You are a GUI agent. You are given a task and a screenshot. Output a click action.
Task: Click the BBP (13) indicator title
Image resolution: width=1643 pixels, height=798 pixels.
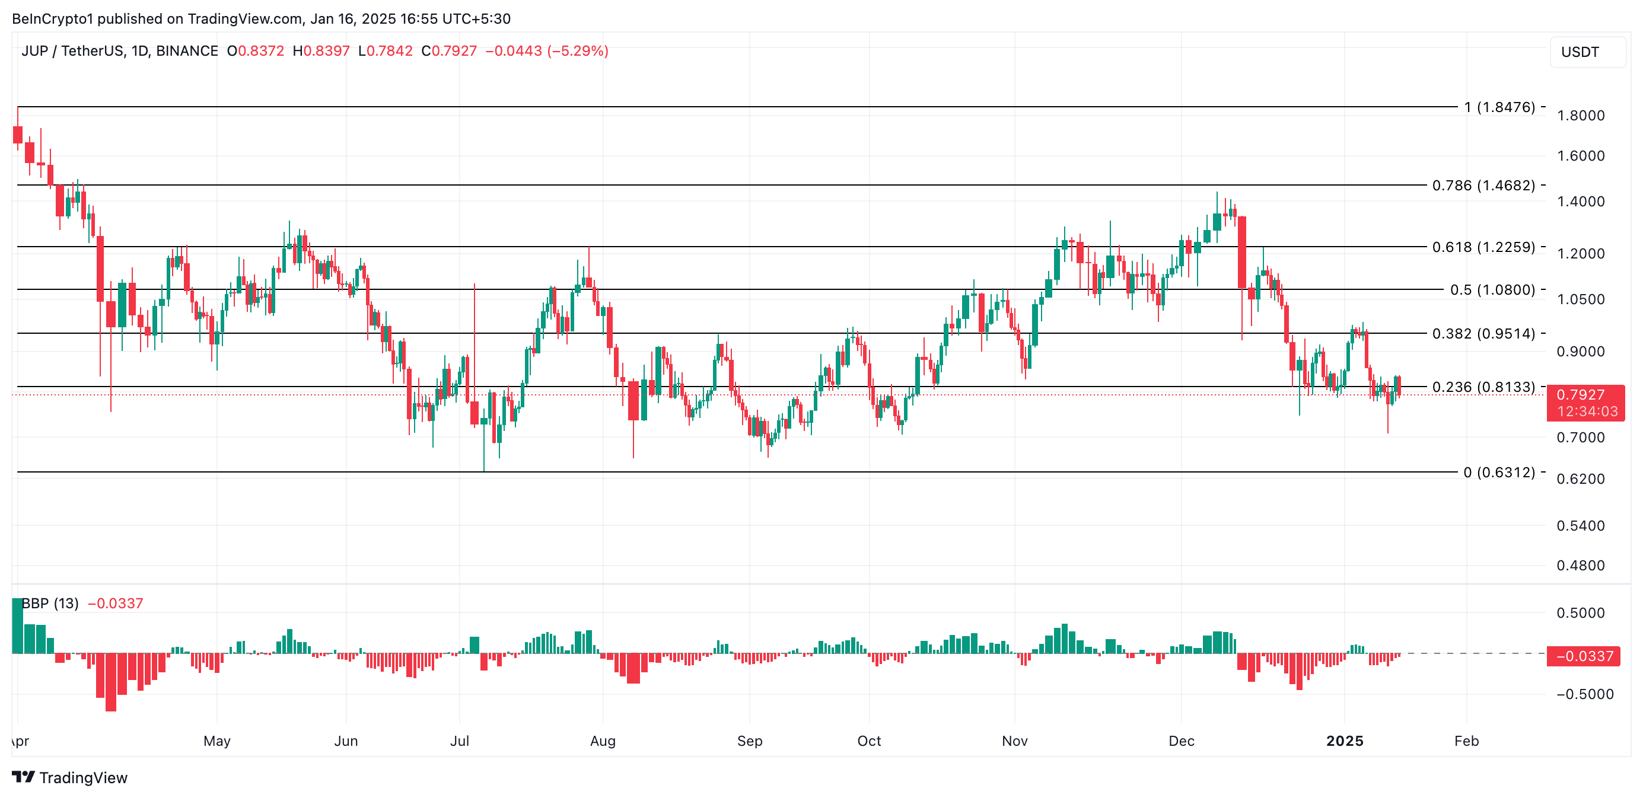(50, 603)
